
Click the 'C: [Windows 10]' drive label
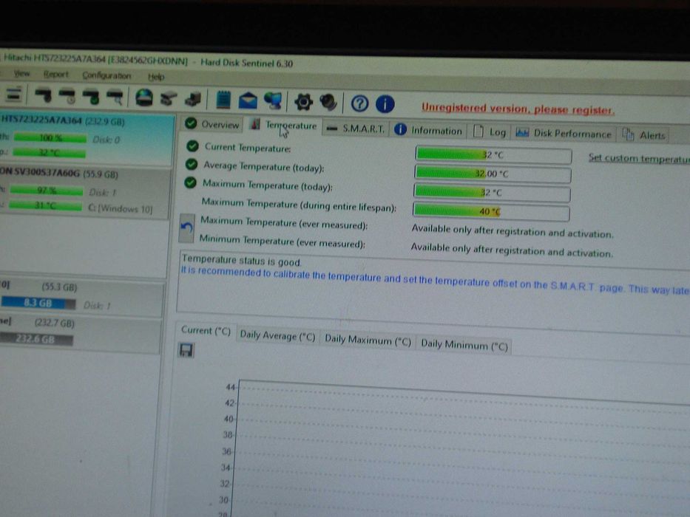[120, 208]
